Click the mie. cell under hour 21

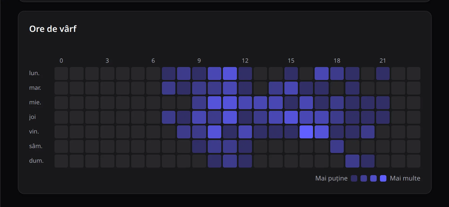point(383,103)
